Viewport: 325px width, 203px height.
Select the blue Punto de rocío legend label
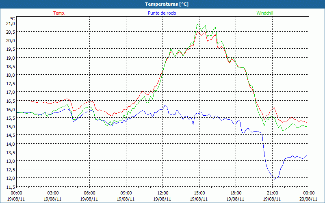click(x=162, y=13)
